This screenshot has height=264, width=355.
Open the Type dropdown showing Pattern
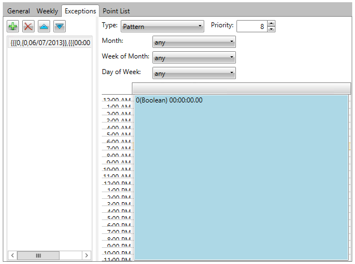[162, 26]
